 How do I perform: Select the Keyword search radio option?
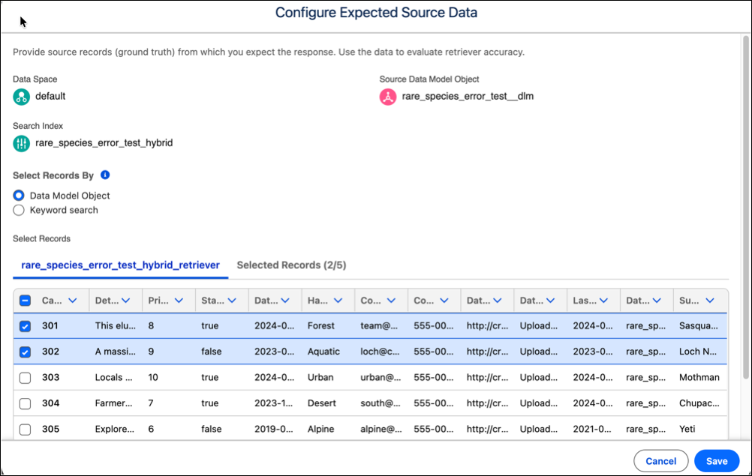[19, 210]
